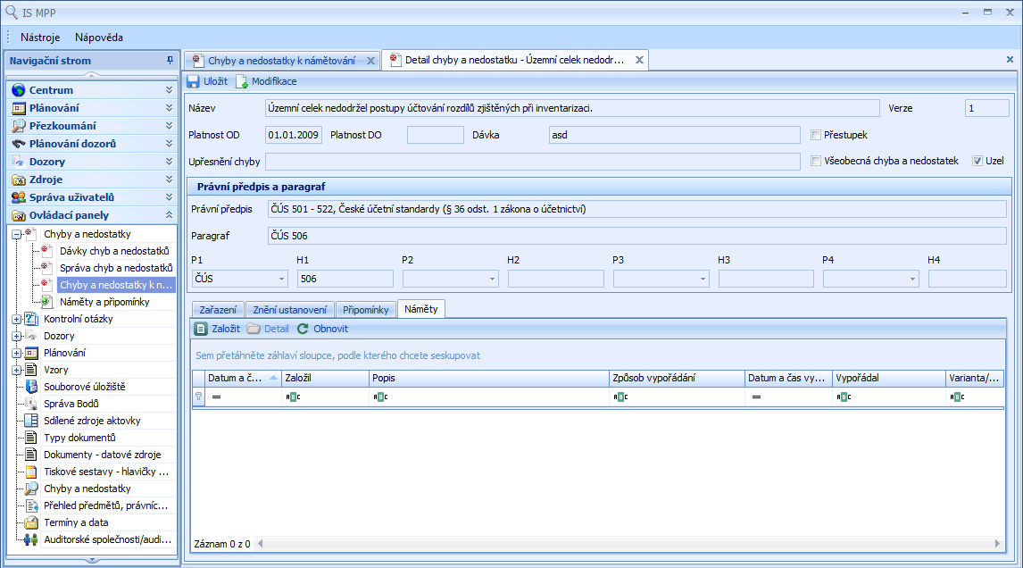Click the Obnovit refresh icon
This screenshot has width=1023, height=568.
coord(303,329)
